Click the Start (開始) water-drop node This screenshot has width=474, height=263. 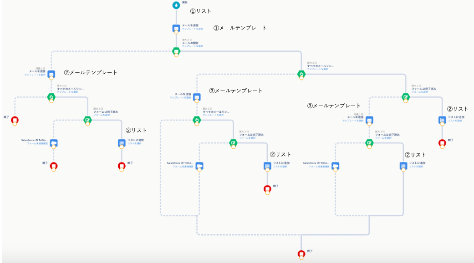pos(176,5)
